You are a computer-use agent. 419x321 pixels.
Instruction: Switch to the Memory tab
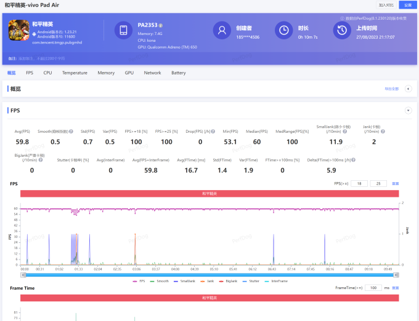click(106, 73)
